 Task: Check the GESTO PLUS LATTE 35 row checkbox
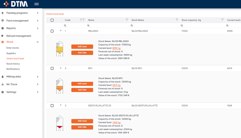(52, 106)
